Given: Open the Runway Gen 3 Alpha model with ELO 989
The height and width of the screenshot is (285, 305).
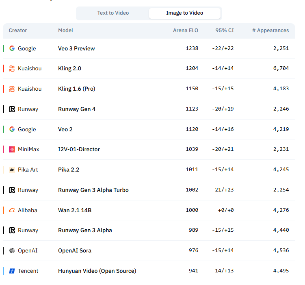Looking at the screenshot, I should pos(85,230).
